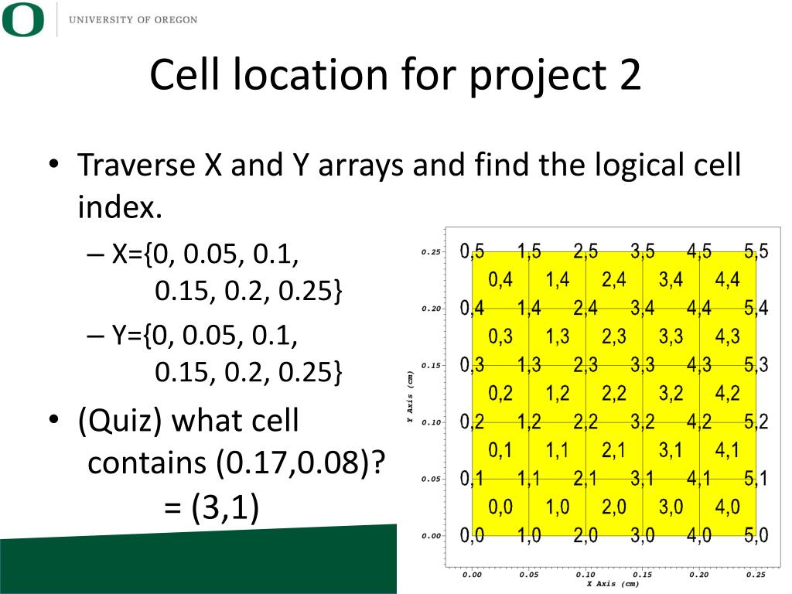
Task: Select the line "Y={0, 0.05, 0.1,"
Action: tap(204, 335)
